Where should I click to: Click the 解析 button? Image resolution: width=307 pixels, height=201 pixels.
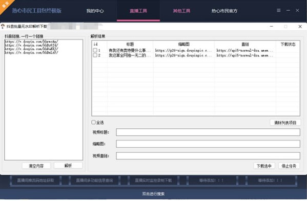68,166
